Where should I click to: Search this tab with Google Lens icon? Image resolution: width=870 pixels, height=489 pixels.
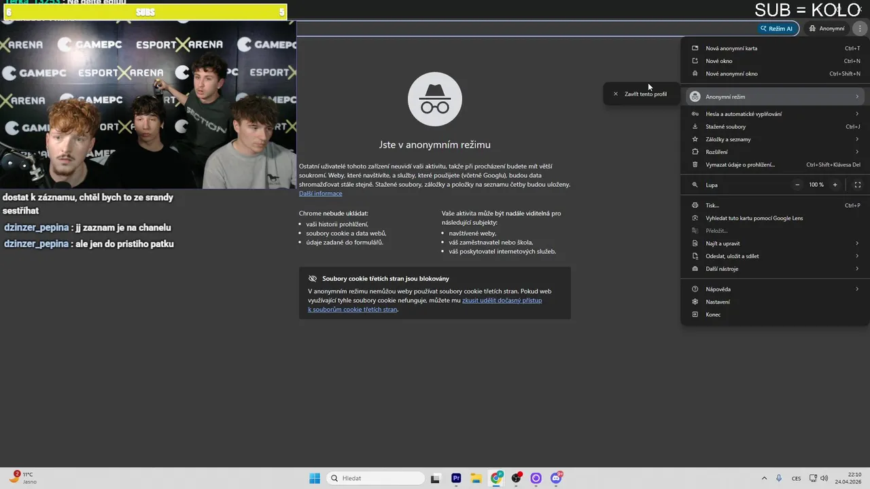click(x=695, y=218)
